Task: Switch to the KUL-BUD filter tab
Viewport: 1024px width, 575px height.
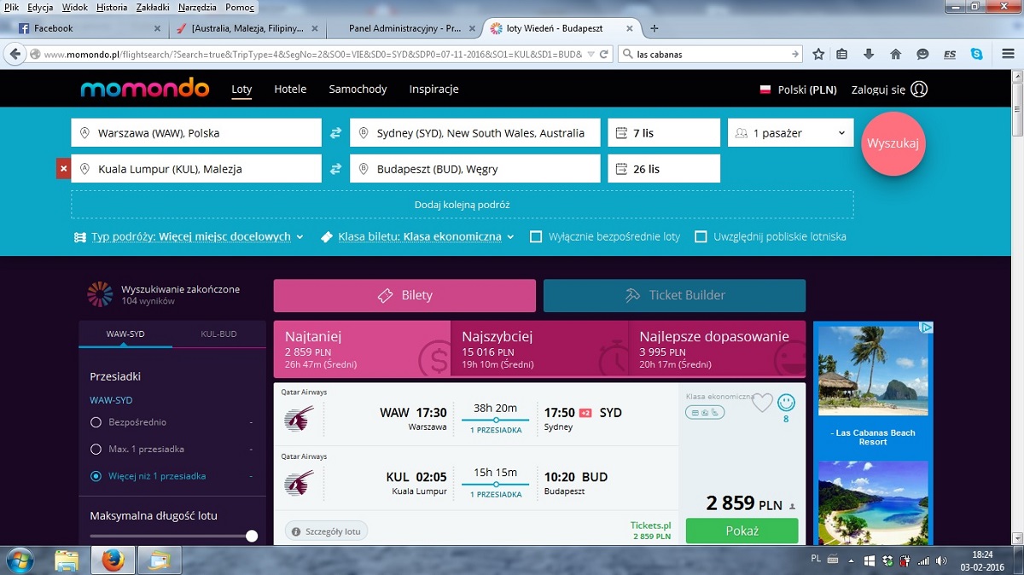Action: (218, 334)
